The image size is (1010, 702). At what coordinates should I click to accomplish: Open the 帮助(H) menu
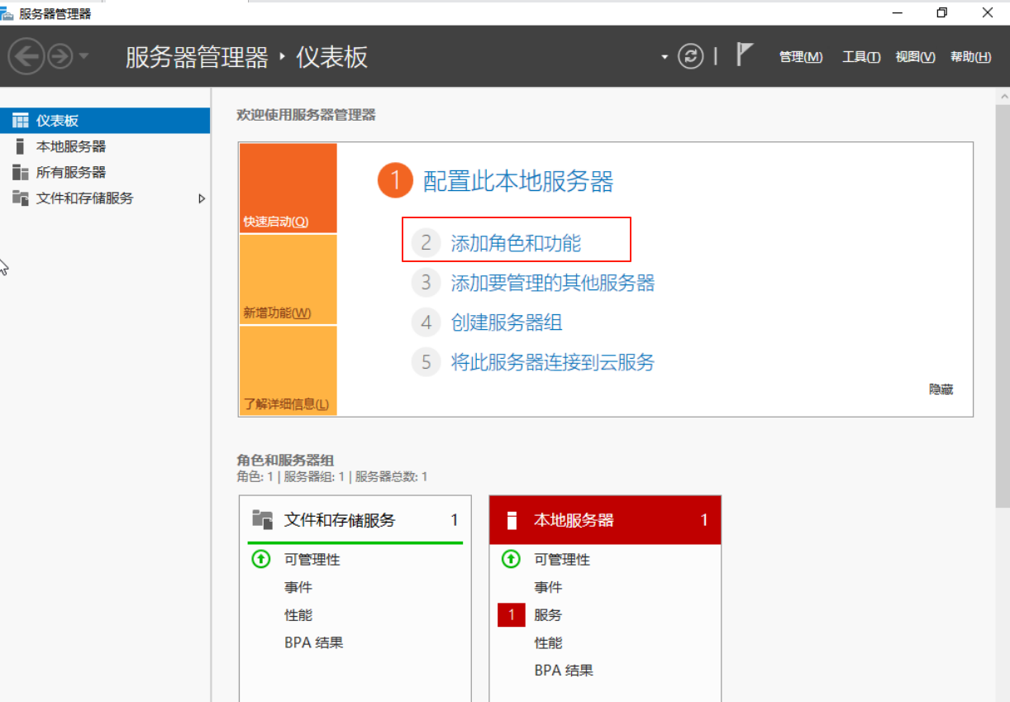click(x=970, y=57)
